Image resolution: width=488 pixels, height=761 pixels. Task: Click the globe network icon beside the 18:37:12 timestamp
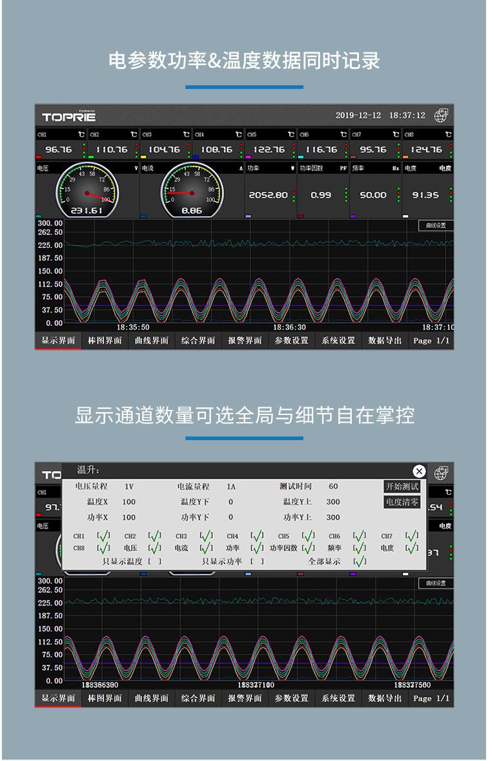[x=441, y=116]
